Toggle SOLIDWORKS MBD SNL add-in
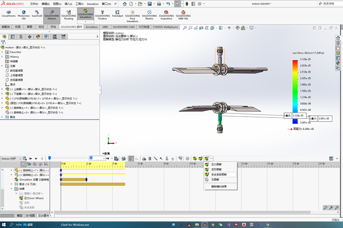 click(x=183, y=15)
